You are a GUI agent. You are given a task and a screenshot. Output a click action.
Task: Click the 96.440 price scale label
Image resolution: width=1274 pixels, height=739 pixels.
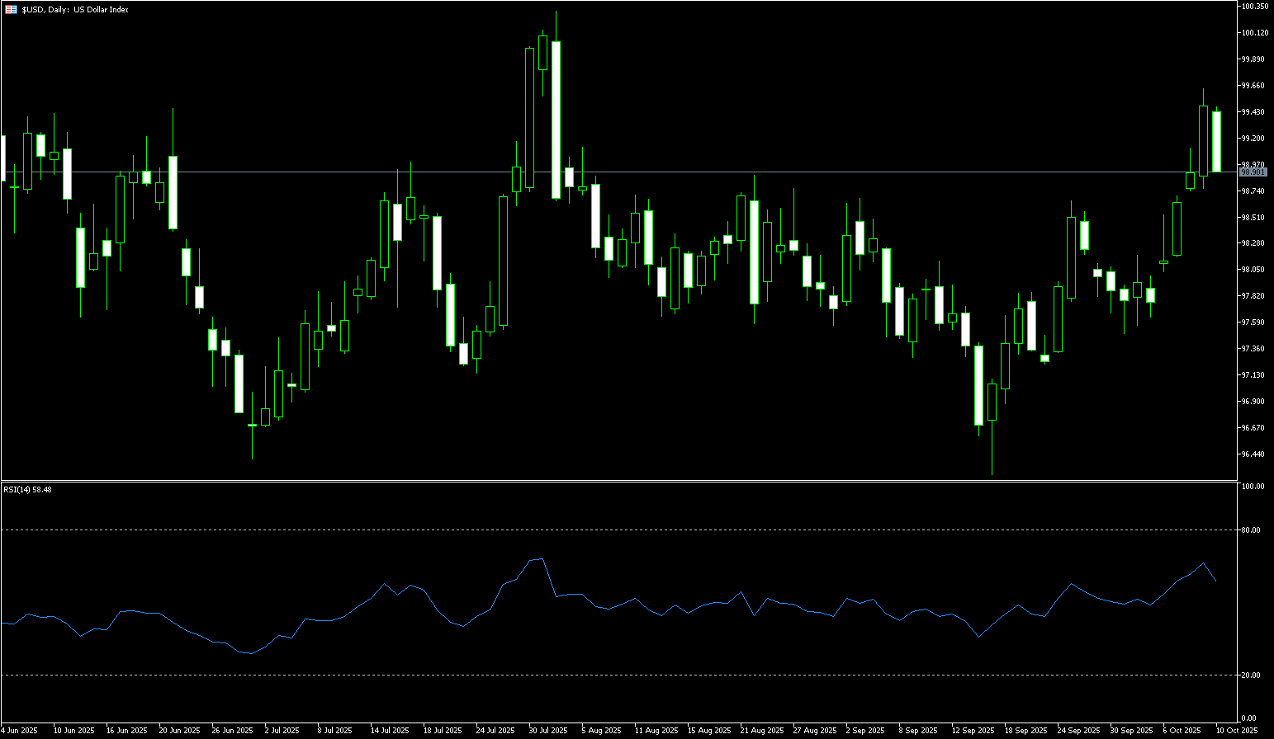point(1253,454)
